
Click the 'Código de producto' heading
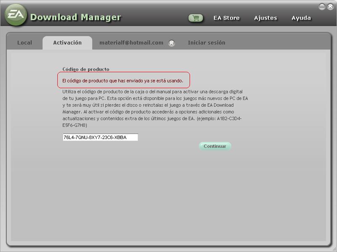click(86, 69)
